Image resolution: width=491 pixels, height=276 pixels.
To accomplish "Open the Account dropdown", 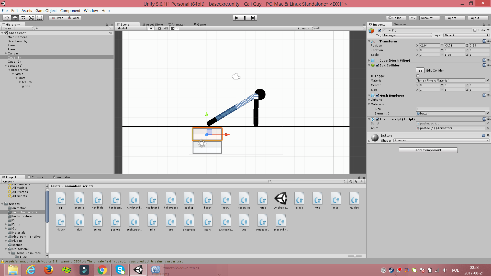I will coord(430,18).
